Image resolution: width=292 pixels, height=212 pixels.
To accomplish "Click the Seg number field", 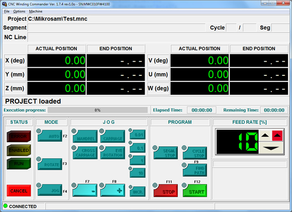I will point(280,27).
